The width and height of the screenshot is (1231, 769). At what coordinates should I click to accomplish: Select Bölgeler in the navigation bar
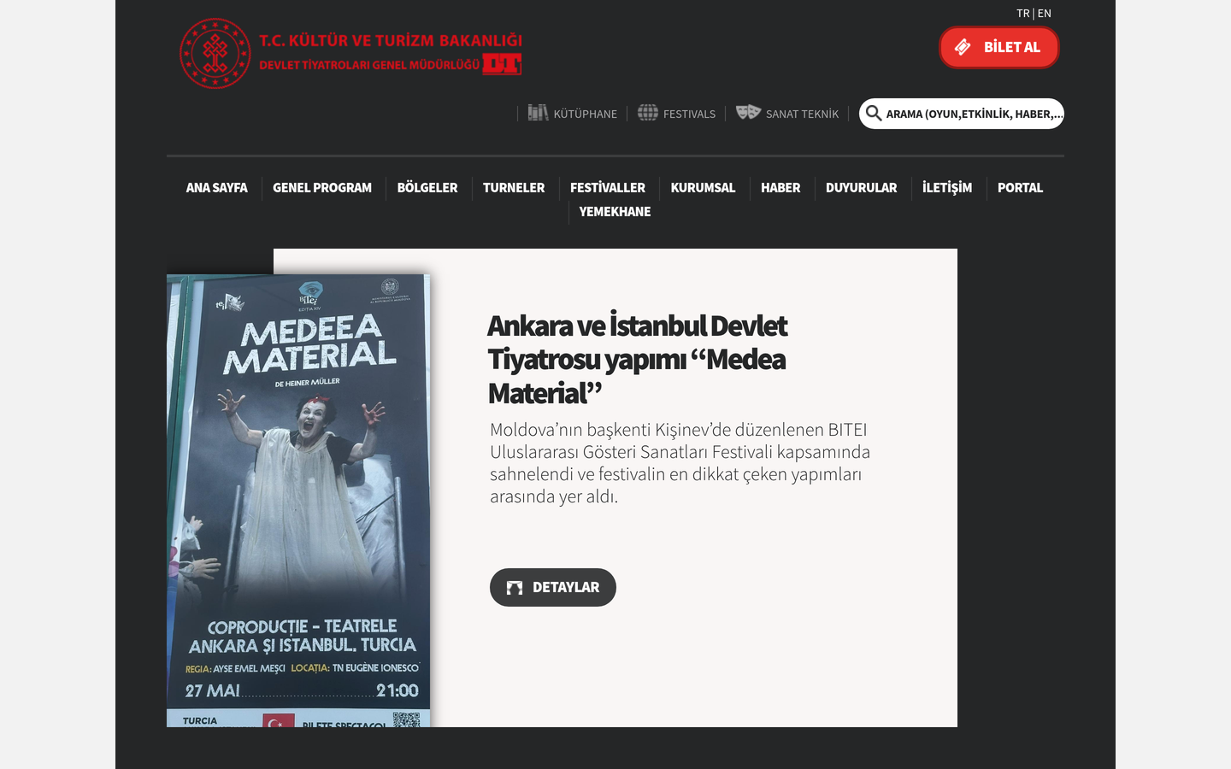coord(427,188)
